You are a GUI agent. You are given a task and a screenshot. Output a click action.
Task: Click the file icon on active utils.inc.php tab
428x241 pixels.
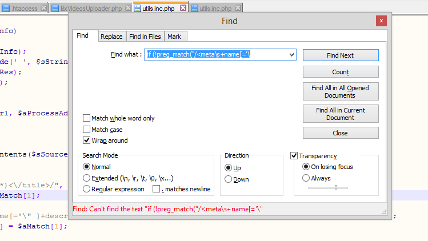pos(137,9)
